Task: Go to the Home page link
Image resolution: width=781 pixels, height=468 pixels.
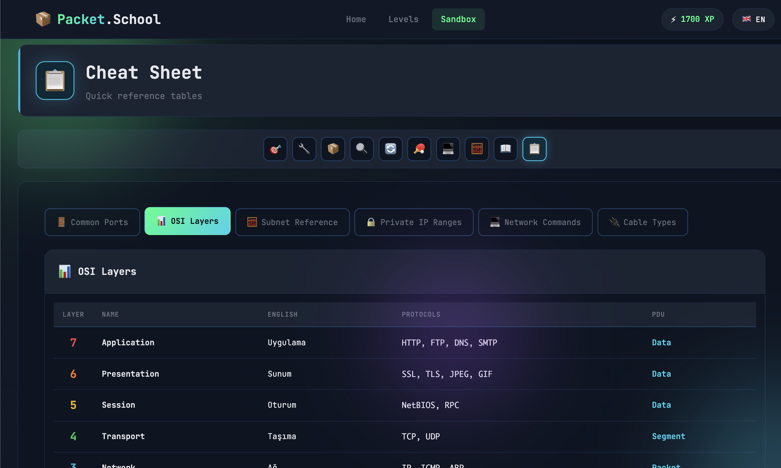Action: (356, 19)
